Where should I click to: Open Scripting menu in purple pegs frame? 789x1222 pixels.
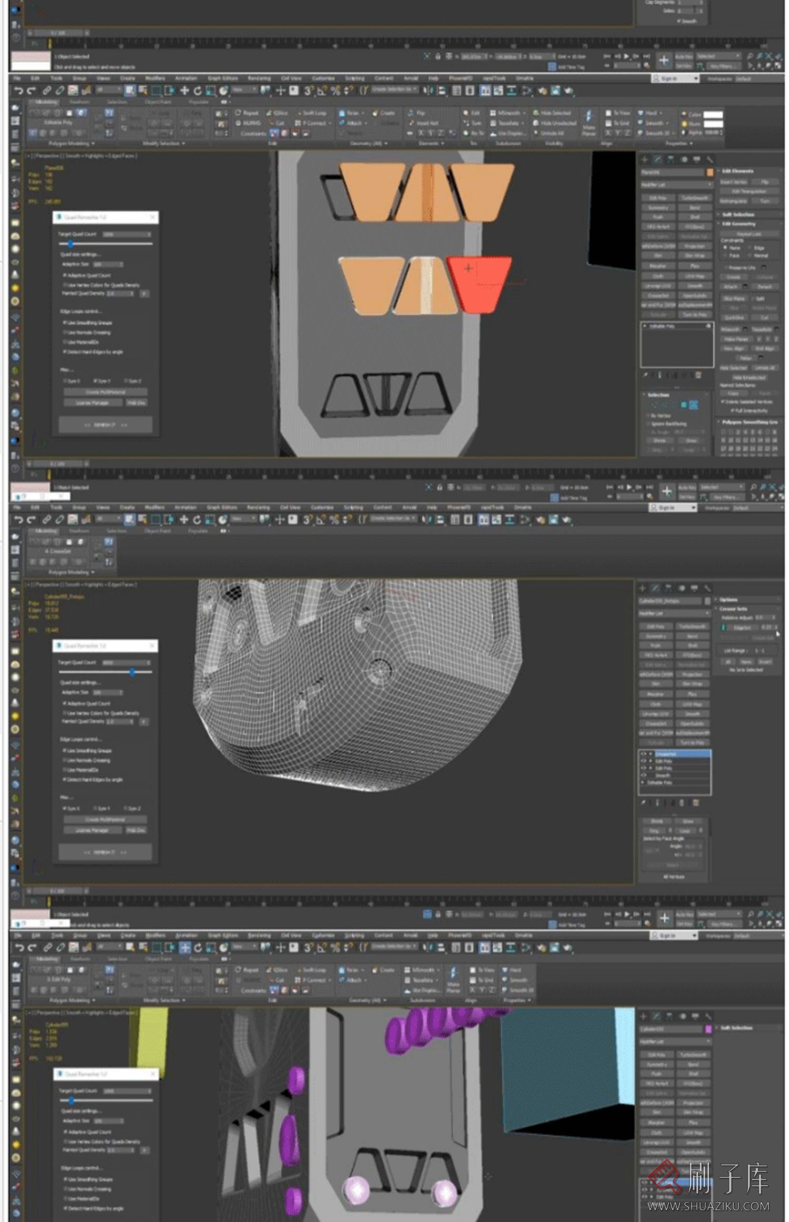354,936
